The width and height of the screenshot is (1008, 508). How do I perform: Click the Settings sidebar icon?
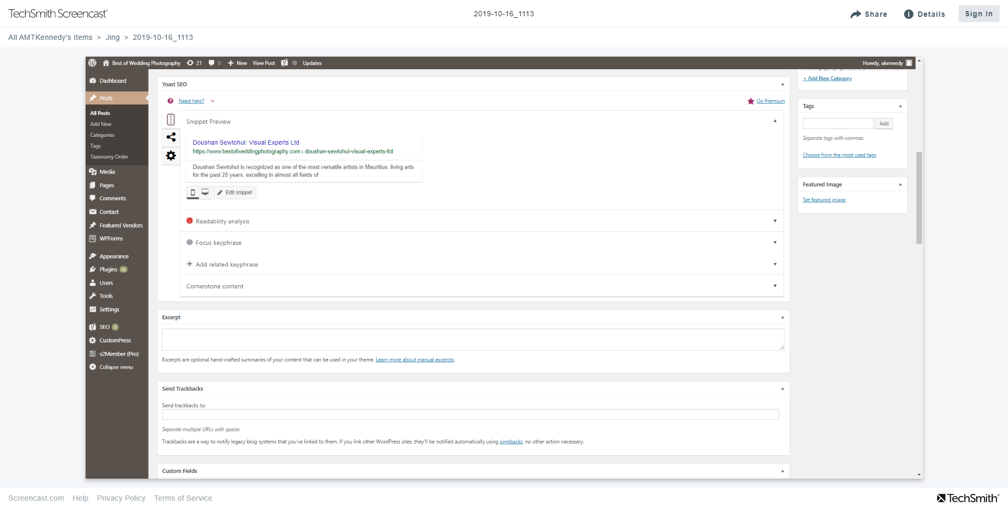click(x=93, y=309)
